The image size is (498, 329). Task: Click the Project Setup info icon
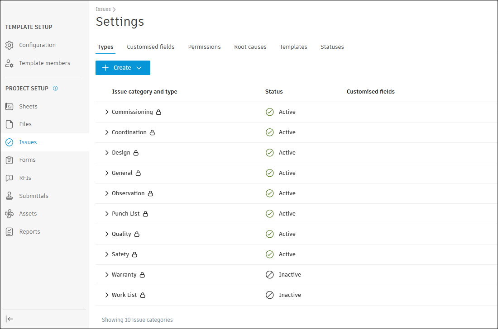point(55,89)
